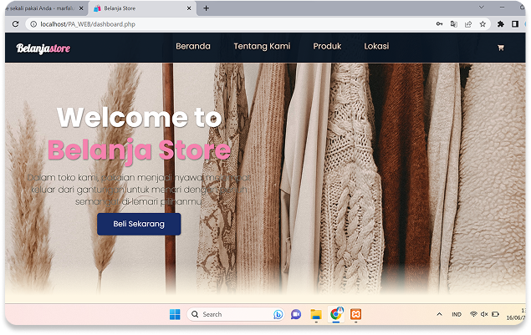Image resolution: width=531 pixels, height=335 pixels.
Task: Open the shopping cart icon
Action: tap(500, 48)
